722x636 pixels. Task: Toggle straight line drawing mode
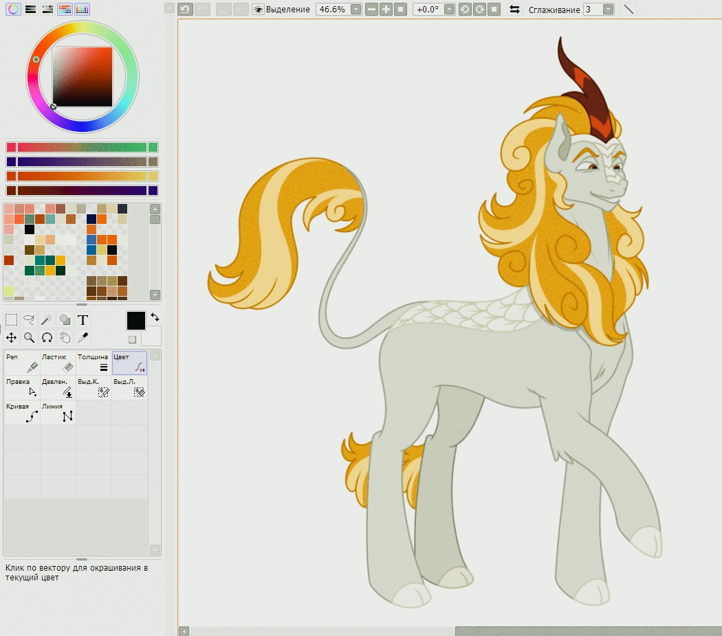(x=628, y=9)
